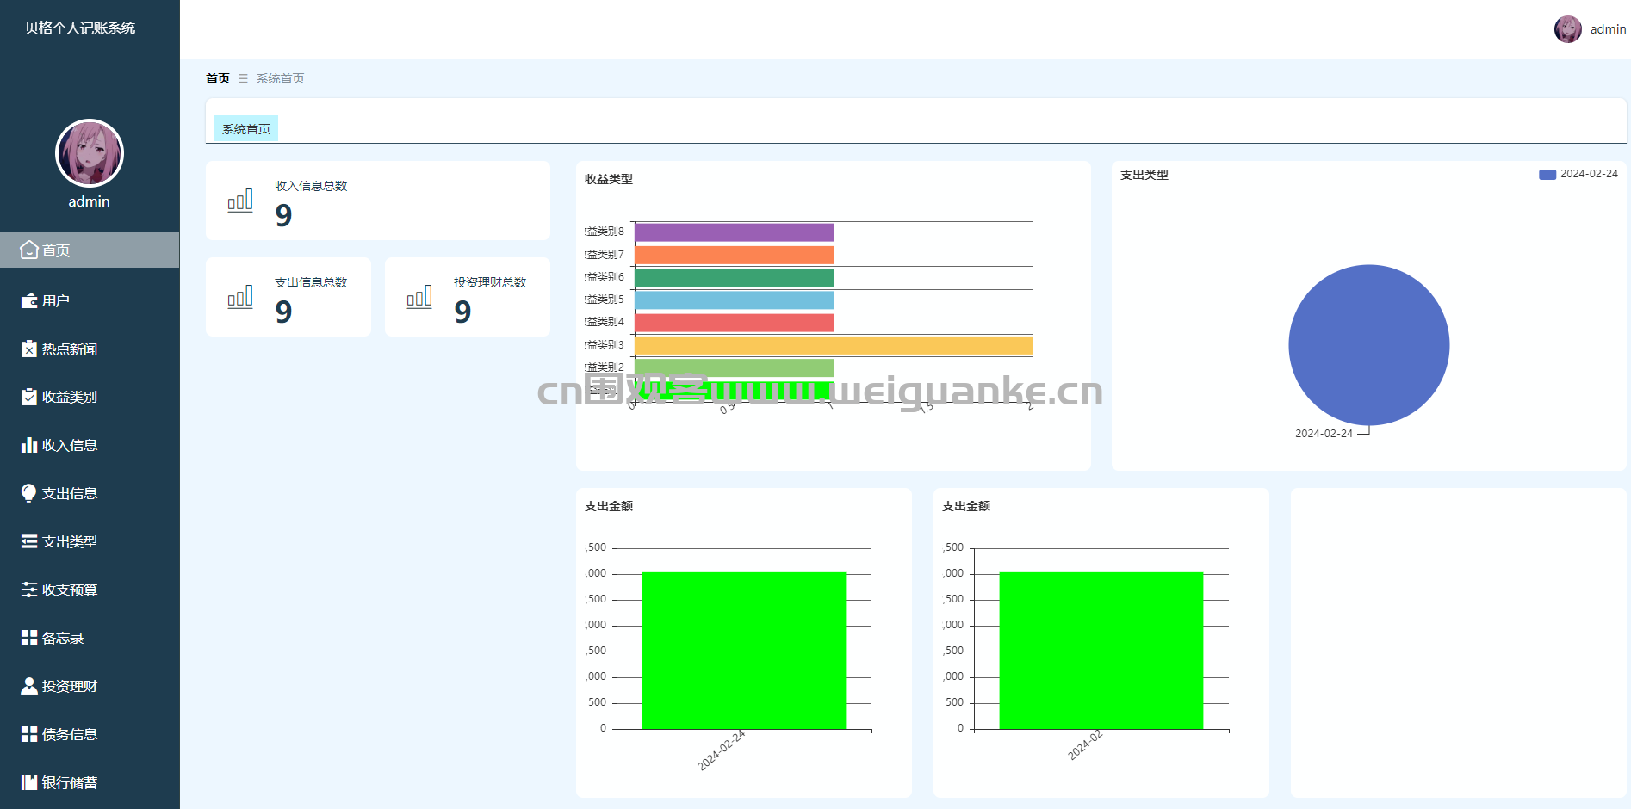The image size is (1631, 809).
Task: Click the light blue 收益类别5 bar
Action: coord(734,300)
